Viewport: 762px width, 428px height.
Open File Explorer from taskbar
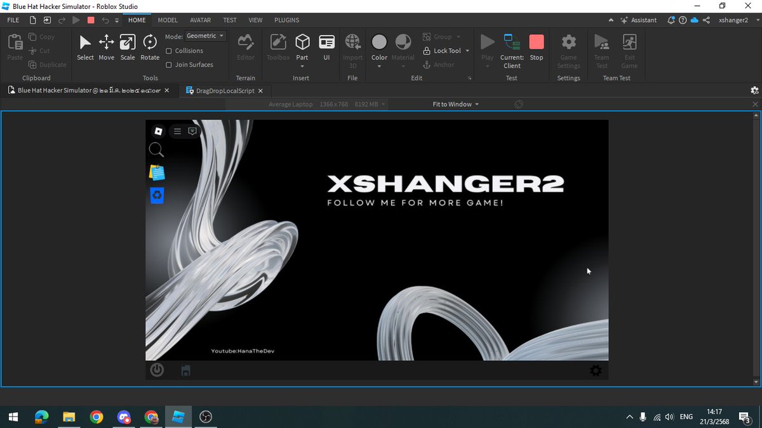[x=69, y=417]
